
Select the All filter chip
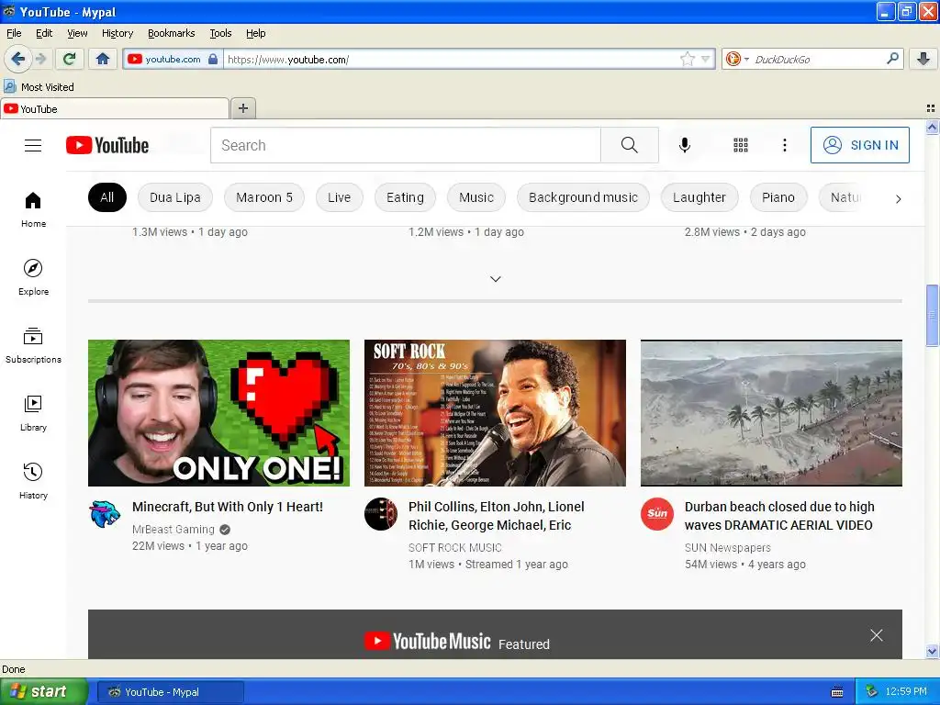[x=107, y=197]
